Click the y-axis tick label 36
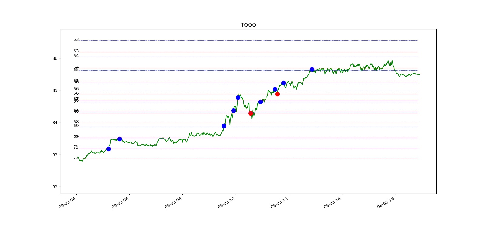 point(55,58)
